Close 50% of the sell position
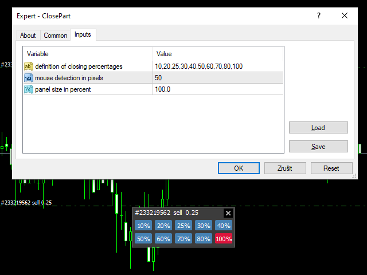Viewport: 367px width, 275px height. tap(143, 239)
